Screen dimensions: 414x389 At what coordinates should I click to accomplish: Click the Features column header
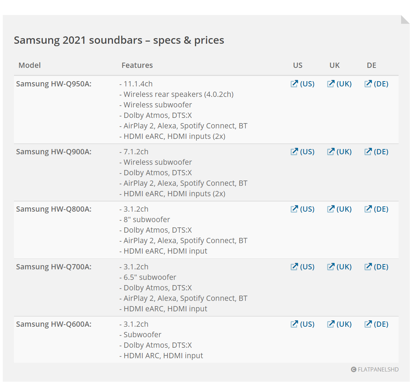[137, 65]
